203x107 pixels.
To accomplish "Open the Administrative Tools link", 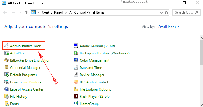I will (x=26, y=46).
